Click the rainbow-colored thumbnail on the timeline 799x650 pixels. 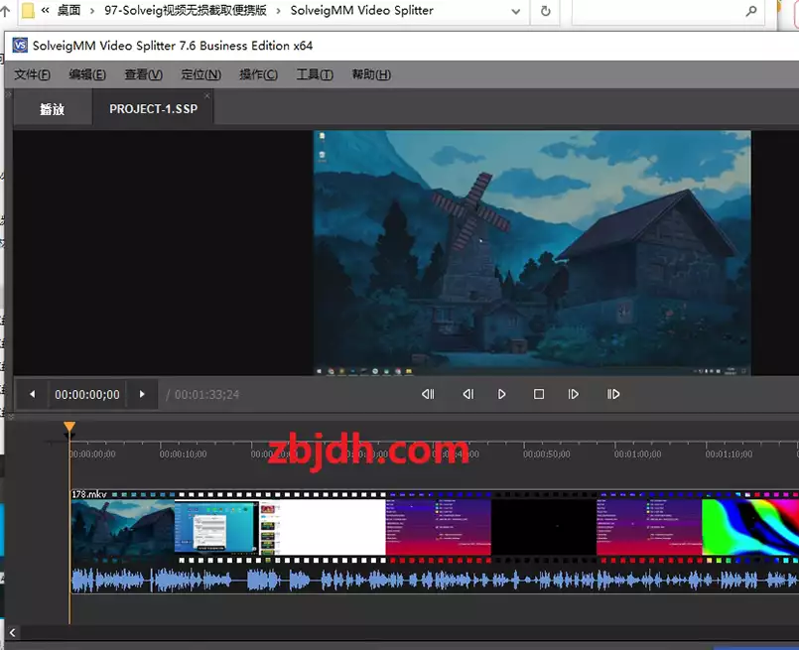coord(750,527)
